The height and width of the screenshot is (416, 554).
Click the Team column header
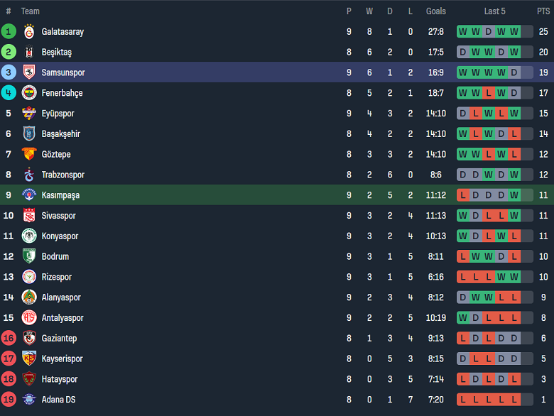click(31, 11)
